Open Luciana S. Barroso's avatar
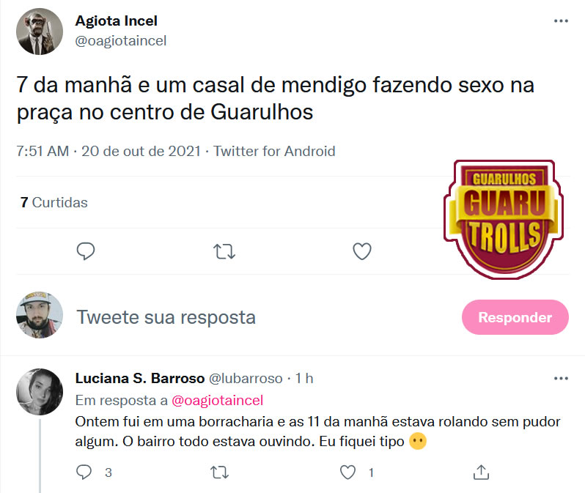This screenshot has height=493, width=585. (x=40, y=392)
